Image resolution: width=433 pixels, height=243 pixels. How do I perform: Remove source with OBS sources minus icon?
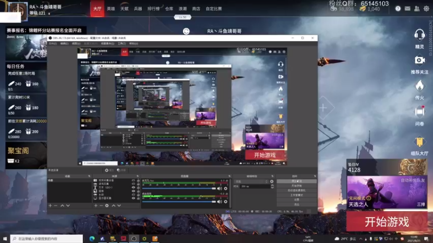click(101, 206)
